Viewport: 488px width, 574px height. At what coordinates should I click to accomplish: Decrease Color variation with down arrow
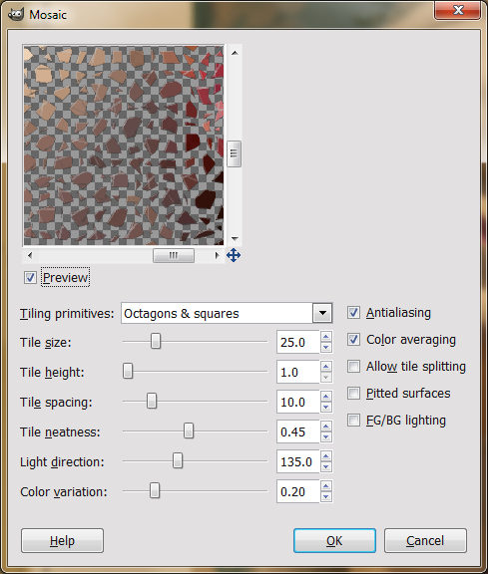pyautogui.click(x=326, y=497)
